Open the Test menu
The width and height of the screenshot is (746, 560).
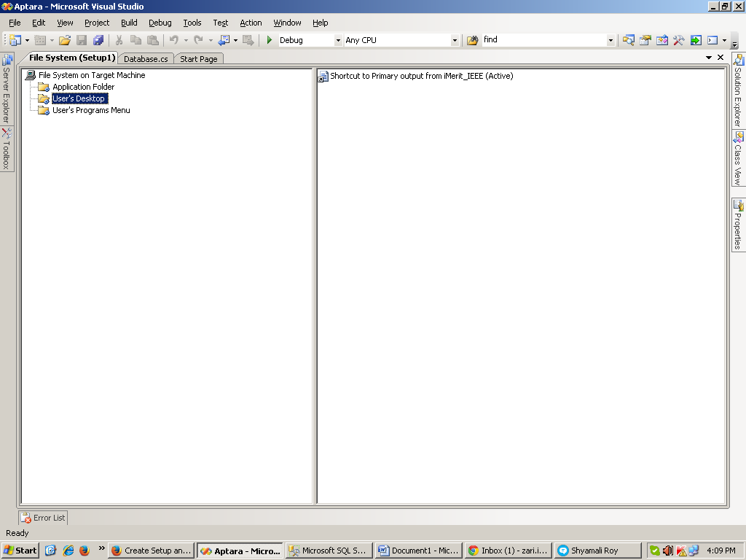tap(220, 23)
